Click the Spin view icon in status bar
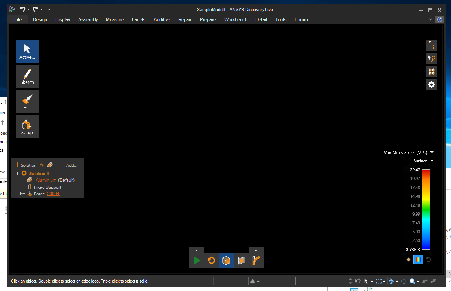Image resolution: width=451 pixels, height=291 pixels. [x=391, y=281]
